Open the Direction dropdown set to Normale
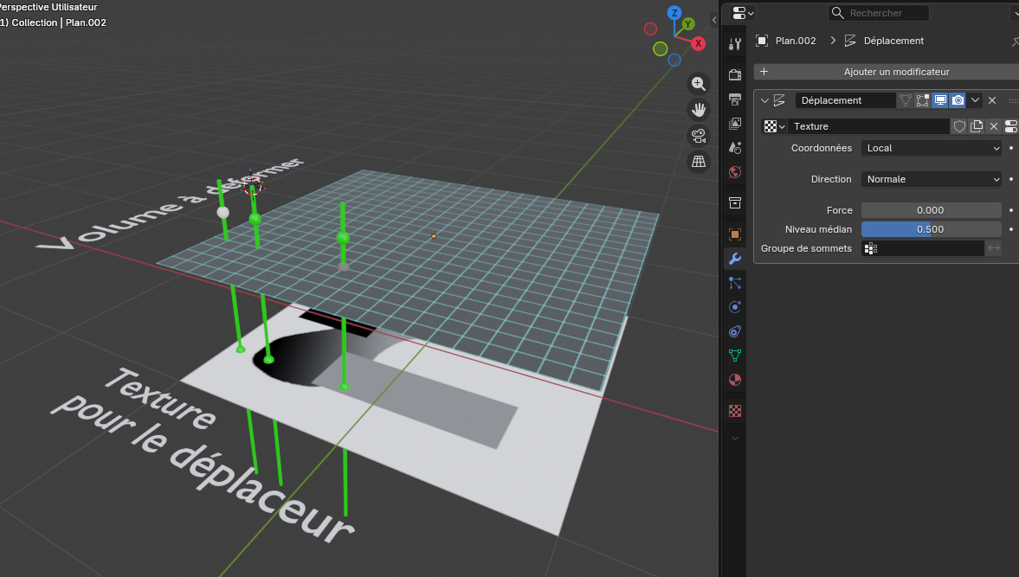 [931, 179]
